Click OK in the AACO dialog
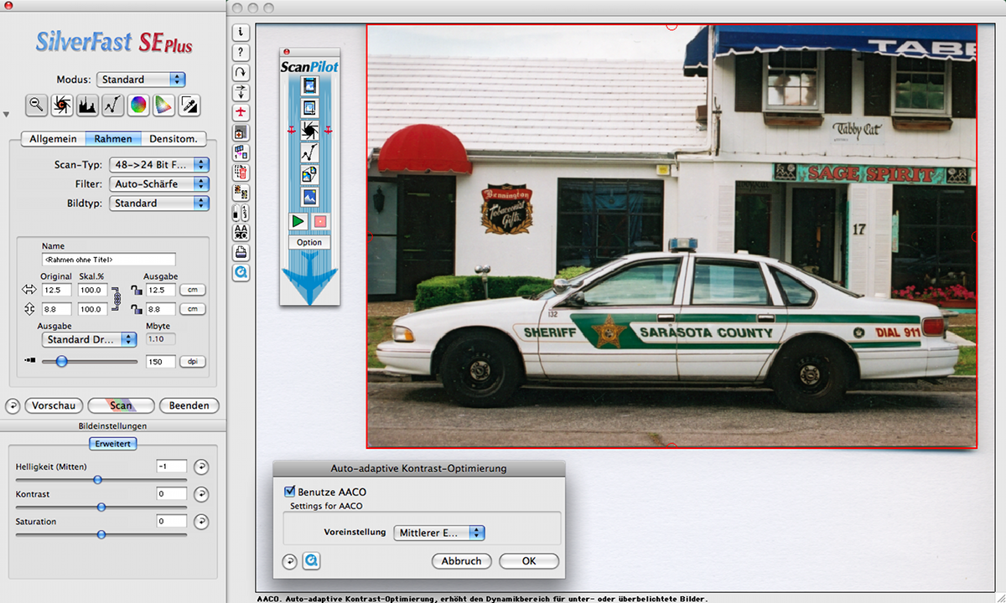The width and height of the screenshot is (1006, 603). click(x=528, y=561)
